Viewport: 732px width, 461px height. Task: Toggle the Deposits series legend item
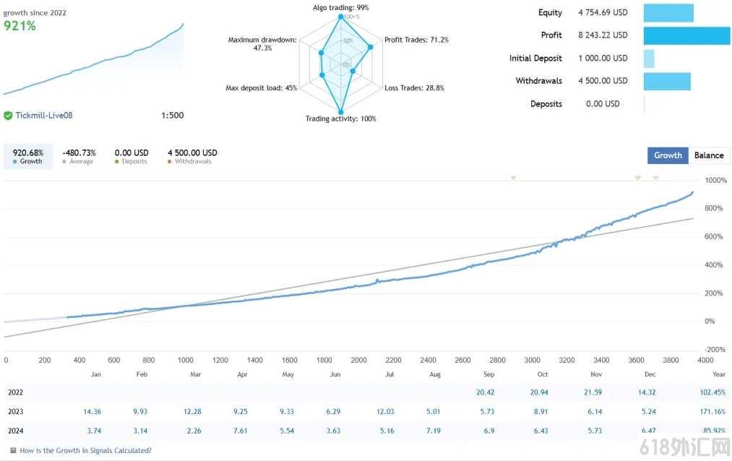(x=132, y=156)
